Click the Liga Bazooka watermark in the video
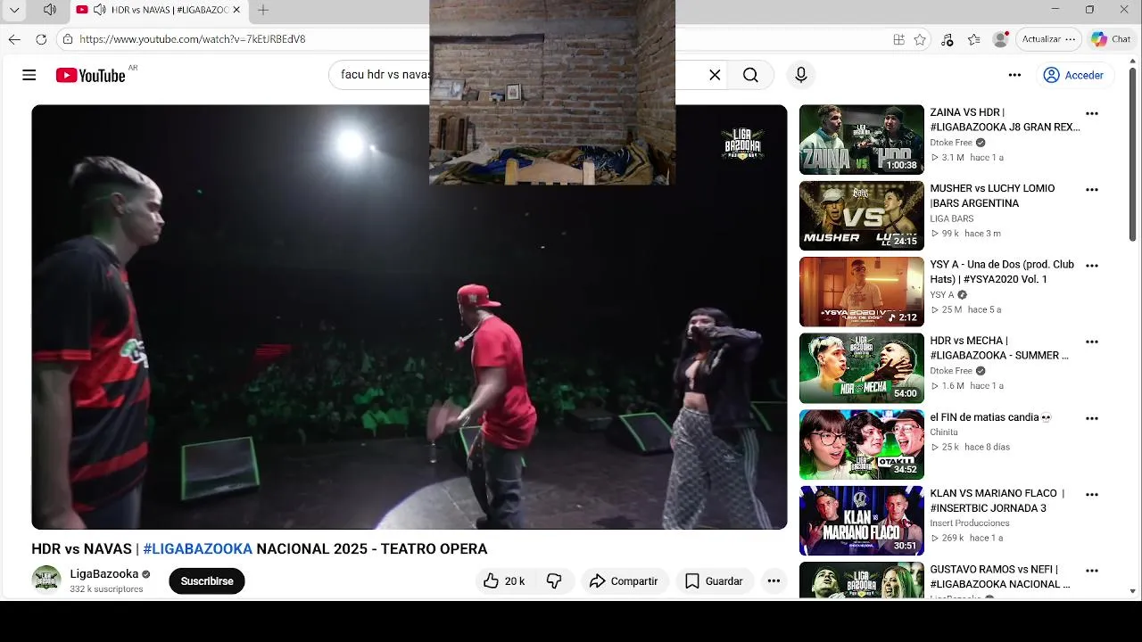1142x642 pixels. click(x=742, y=144)
